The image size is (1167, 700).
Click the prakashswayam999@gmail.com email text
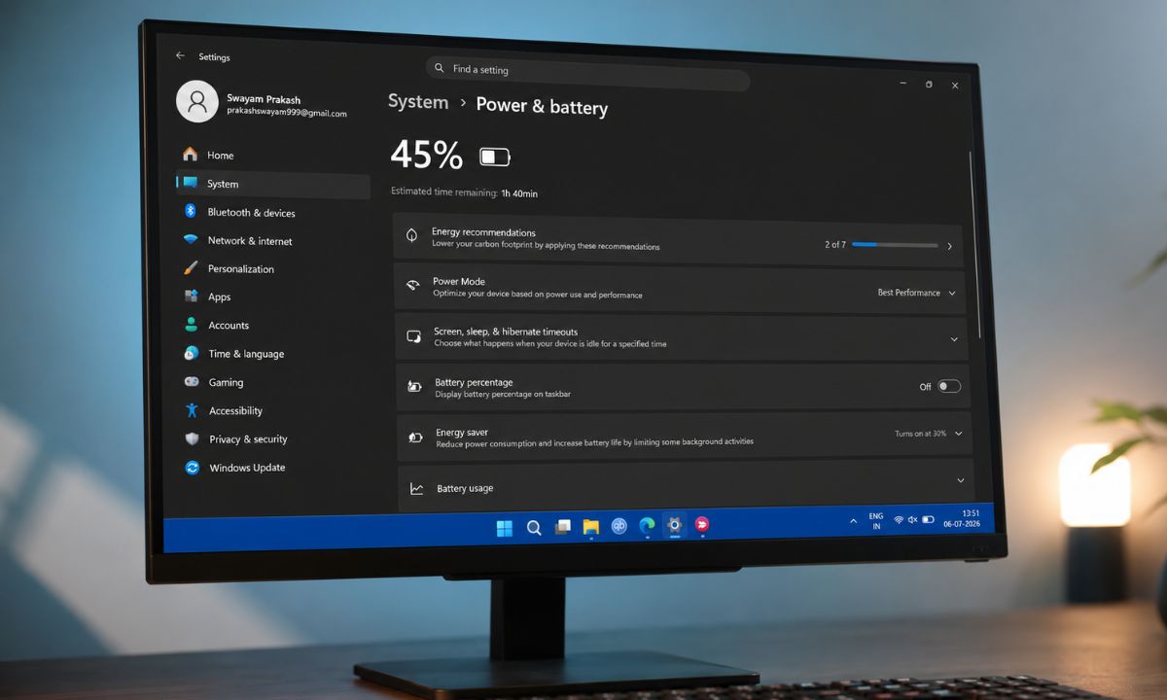(287, 113)
